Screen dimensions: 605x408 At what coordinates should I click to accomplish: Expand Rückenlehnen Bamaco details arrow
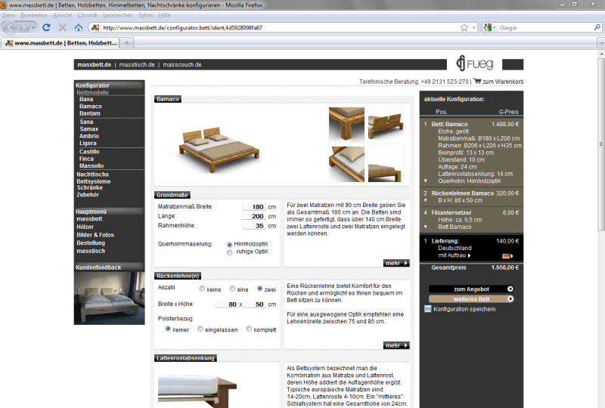tap(426, 200)
